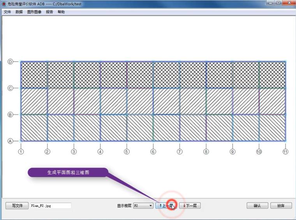Click axis marker circle B
The width and height of the screenshot is (296, 220).
pos(11,114)
